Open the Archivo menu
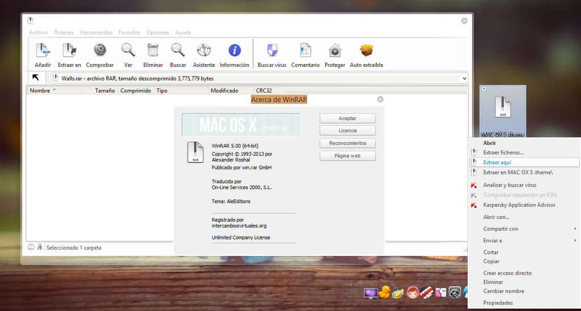 pyautogui.click(x=38, y=32)
